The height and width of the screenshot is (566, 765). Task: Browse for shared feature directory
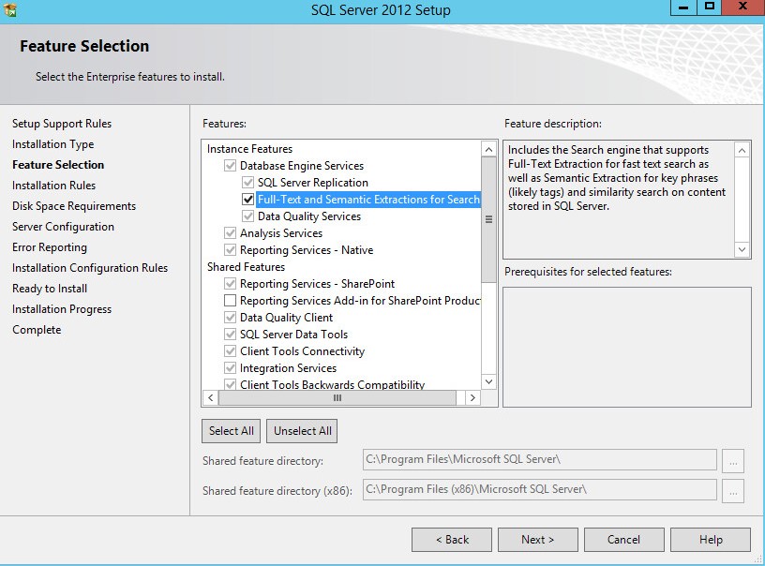(733, 461)
